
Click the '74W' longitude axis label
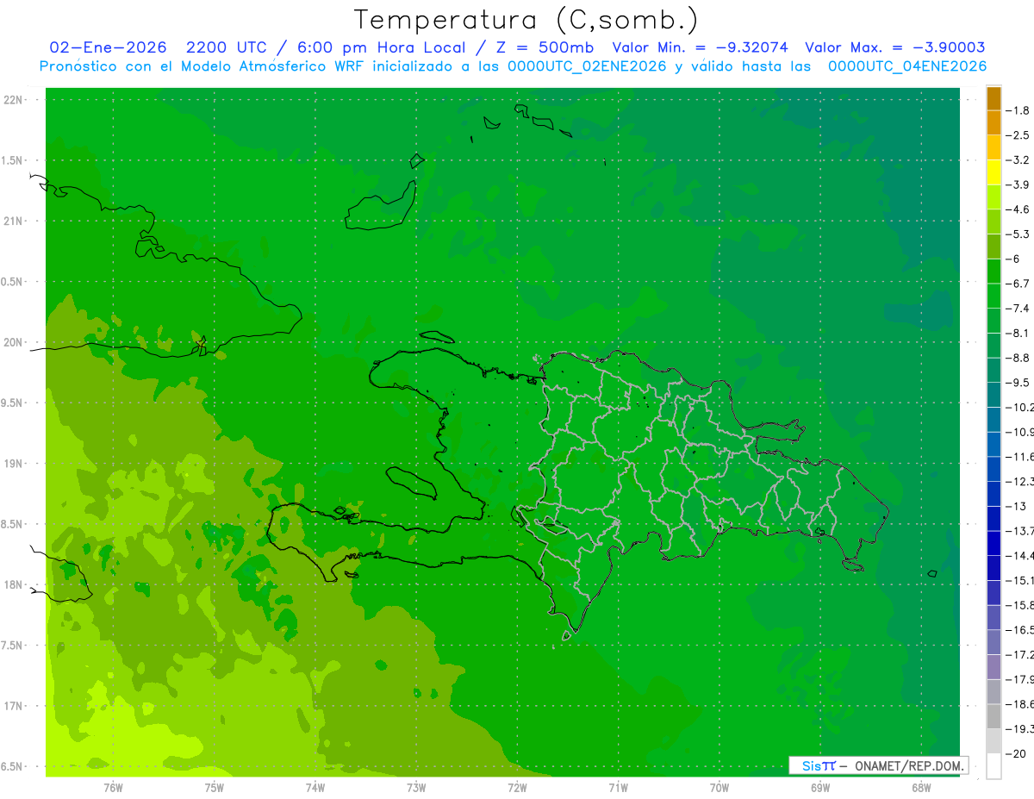pos(315,788)
